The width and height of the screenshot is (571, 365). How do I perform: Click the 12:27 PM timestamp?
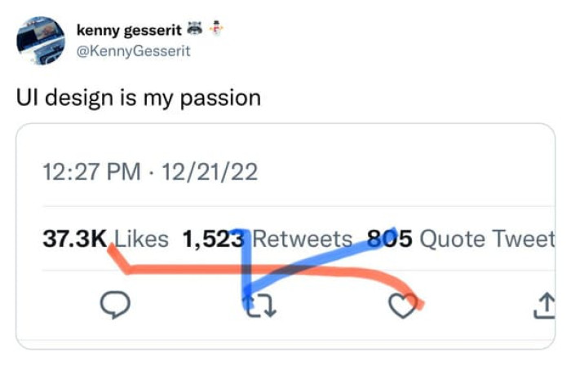click(x=91, y=173)
